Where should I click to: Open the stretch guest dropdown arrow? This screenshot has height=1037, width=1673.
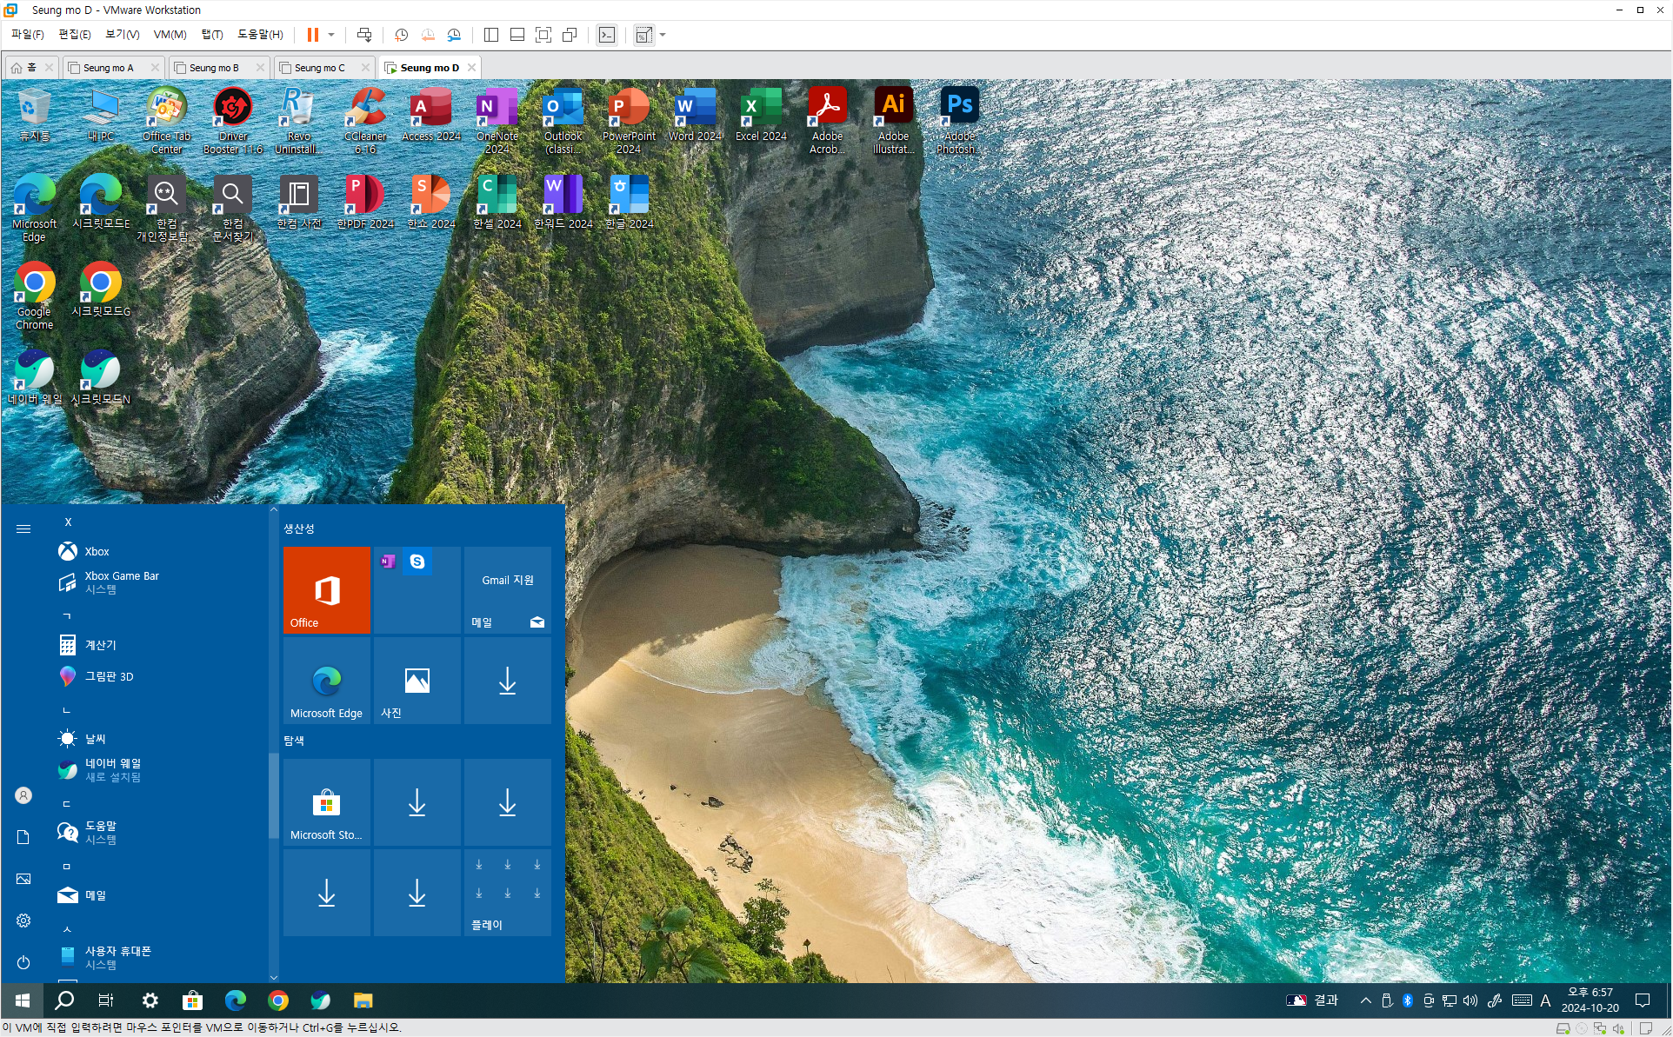coord(663,35)
